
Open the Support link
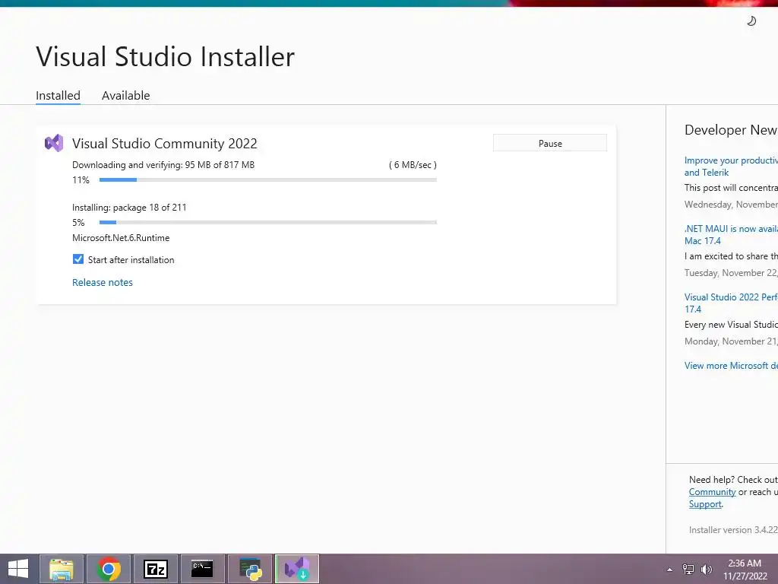(x=705, y=504)
